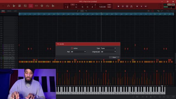This screenshot has height=99, width=176.
Task: Open the Pad grid four-squares icon
Action: click(x=20, y=6)
